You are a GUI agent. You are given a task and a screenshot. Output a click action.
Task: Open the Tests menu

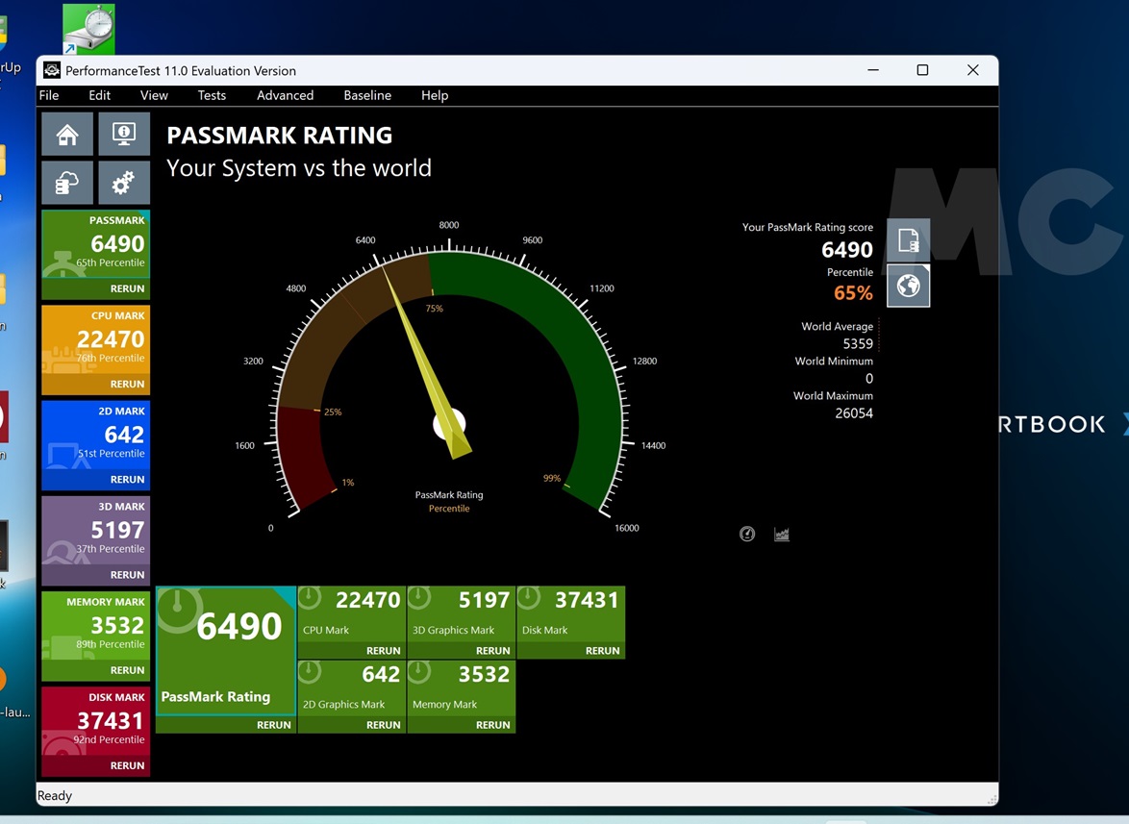click(x=212, y=95)
